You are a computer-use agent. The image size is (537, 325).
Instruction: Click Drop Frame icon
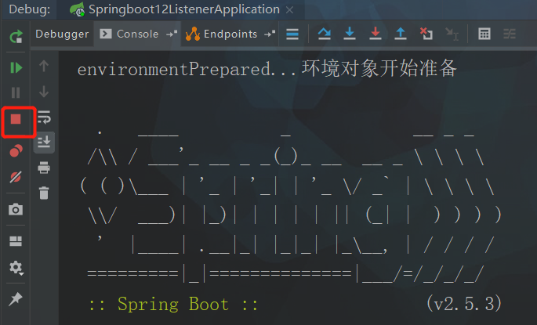[x=426, y=34]
